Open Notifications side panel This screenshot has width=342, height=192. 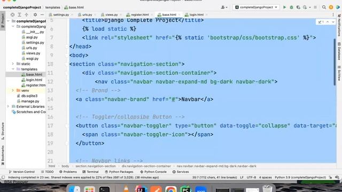339,25
